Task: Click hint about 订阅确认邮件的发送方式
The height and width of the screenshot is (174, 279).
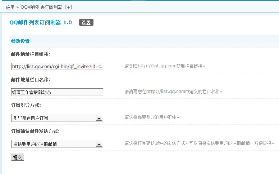Action: (199, 143)
